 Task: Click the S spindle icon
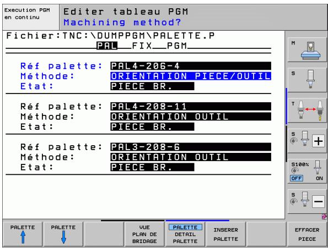pyautogui.click(x=307, y=80)
